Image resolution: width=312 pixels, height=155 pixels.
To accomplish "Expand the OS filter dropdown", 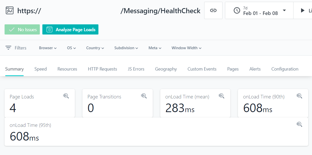I will [x=71, y=48].
